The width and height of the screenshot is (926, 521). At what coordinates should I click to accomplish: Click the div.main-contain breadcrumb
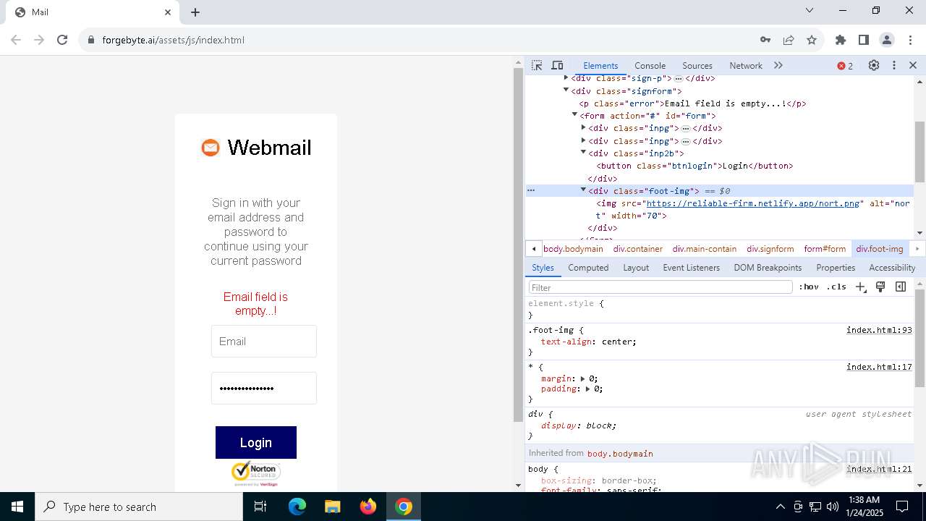[x=705, y=249]
